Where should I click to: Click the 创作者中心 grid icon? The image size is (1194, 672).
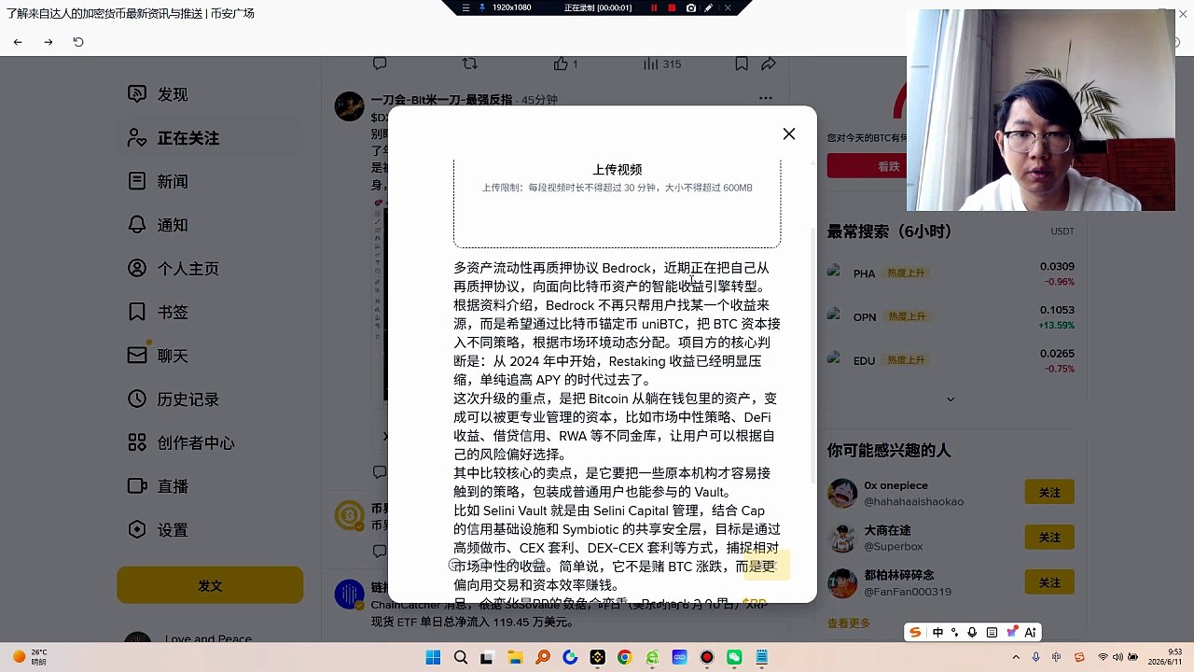point(137,442)
